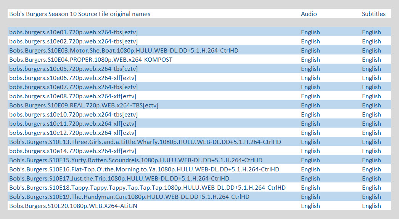
Task: Click the Audio English cell for S10E16 Flat-Top
Action: pyautogui.click(x=310, y=169)
